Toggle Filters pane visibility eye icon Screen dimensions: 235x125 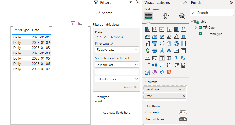pyautogui.click(x=130, y=2)
